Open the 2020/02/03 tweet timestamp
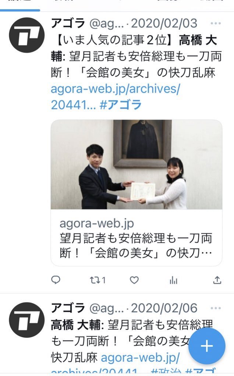234x376 pixels. point(164,23)
